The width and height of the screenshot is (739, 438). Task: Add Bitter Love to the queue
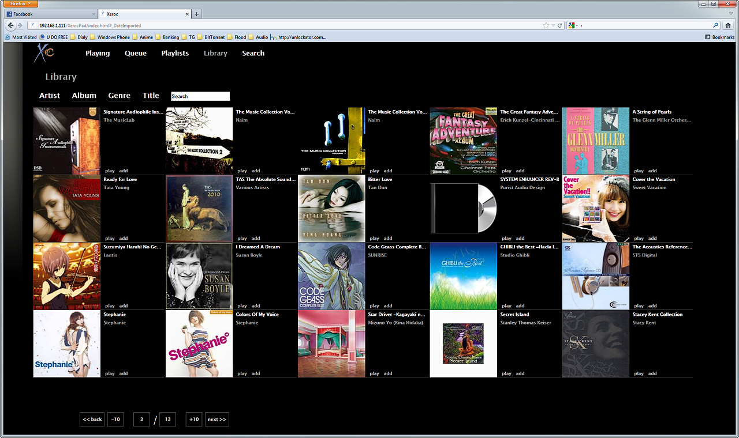[388, 238]
